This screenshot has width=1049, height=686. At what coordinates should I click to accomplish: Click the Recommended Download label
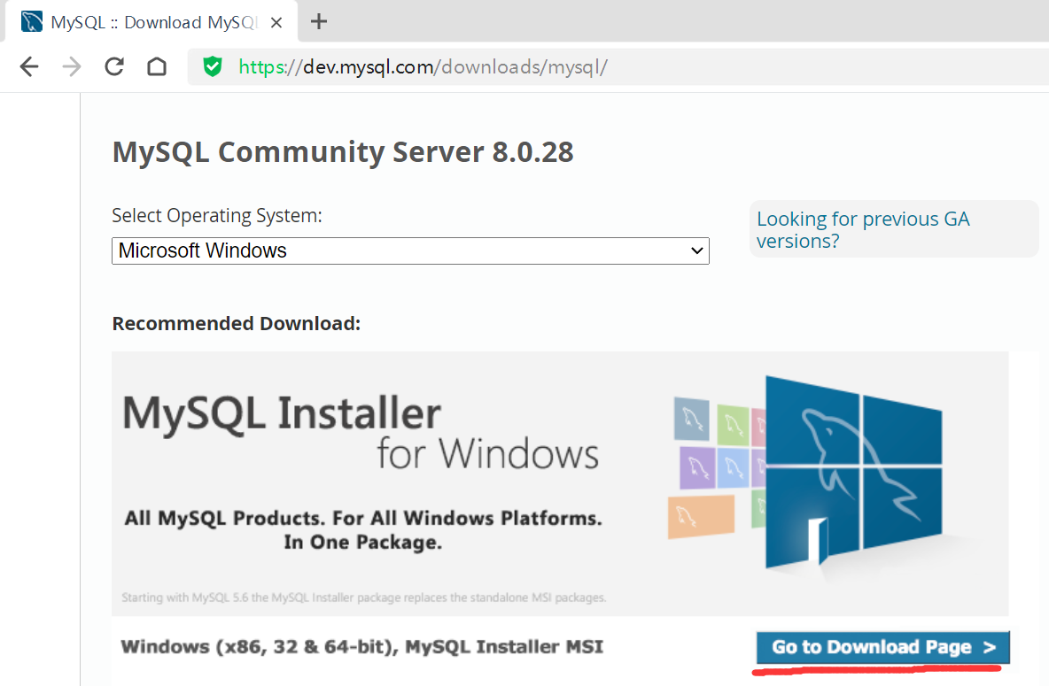click(237, 324)
